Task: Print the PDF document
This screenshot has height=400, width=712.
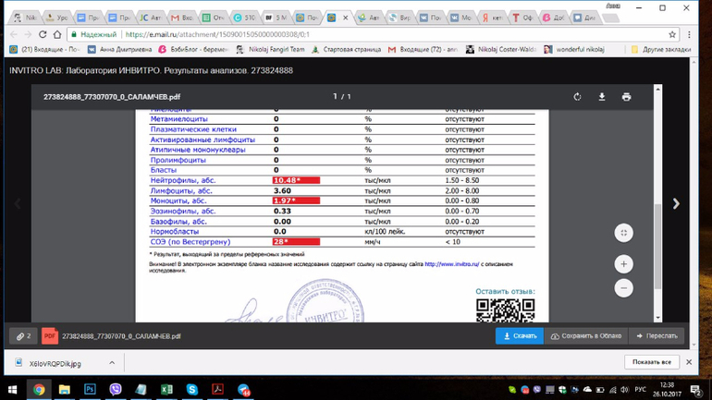Action: click(x=626, y=97)
